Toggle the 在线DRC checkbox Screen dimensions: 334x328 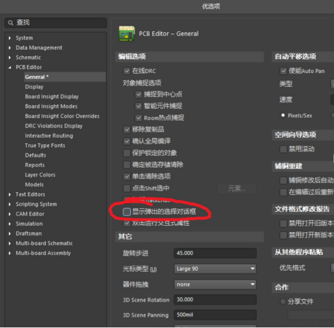[127, 71]
